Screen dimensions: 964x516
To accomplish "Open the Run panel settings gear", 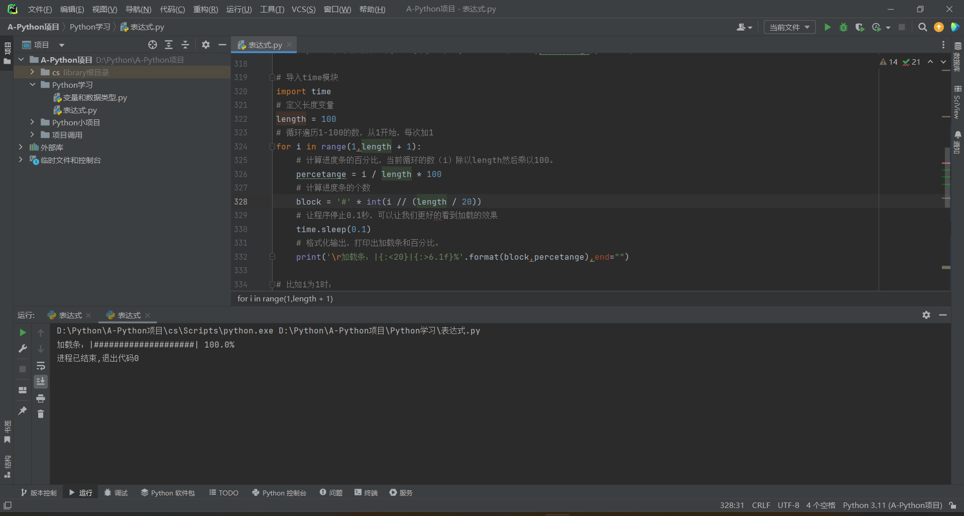I will click(926, 315).
